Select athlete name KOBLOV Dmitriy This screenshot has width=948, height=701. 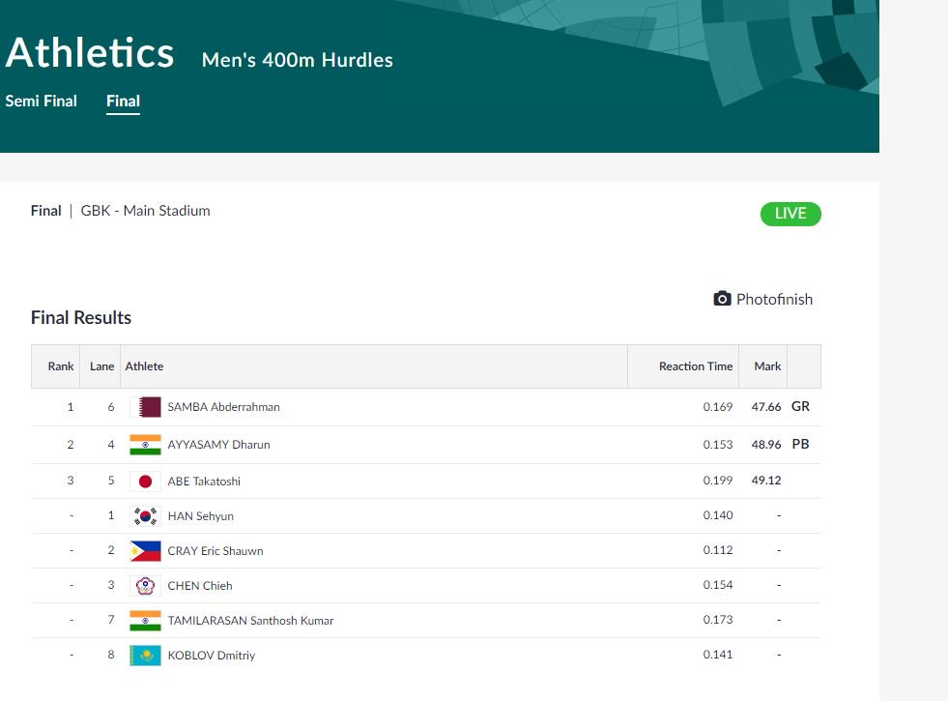211,656
